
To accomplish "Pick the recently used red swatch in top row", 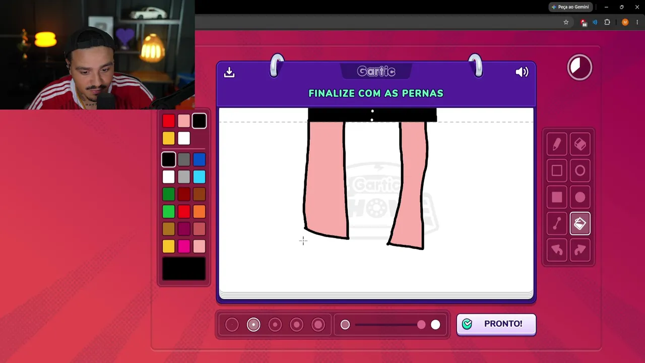I will click(169, 121).
